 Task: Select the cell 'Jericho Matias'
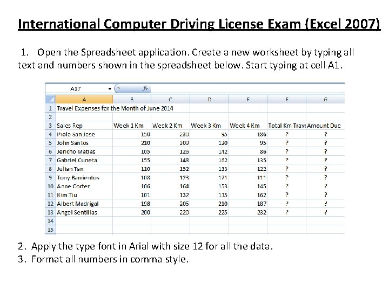pos(84,151)
